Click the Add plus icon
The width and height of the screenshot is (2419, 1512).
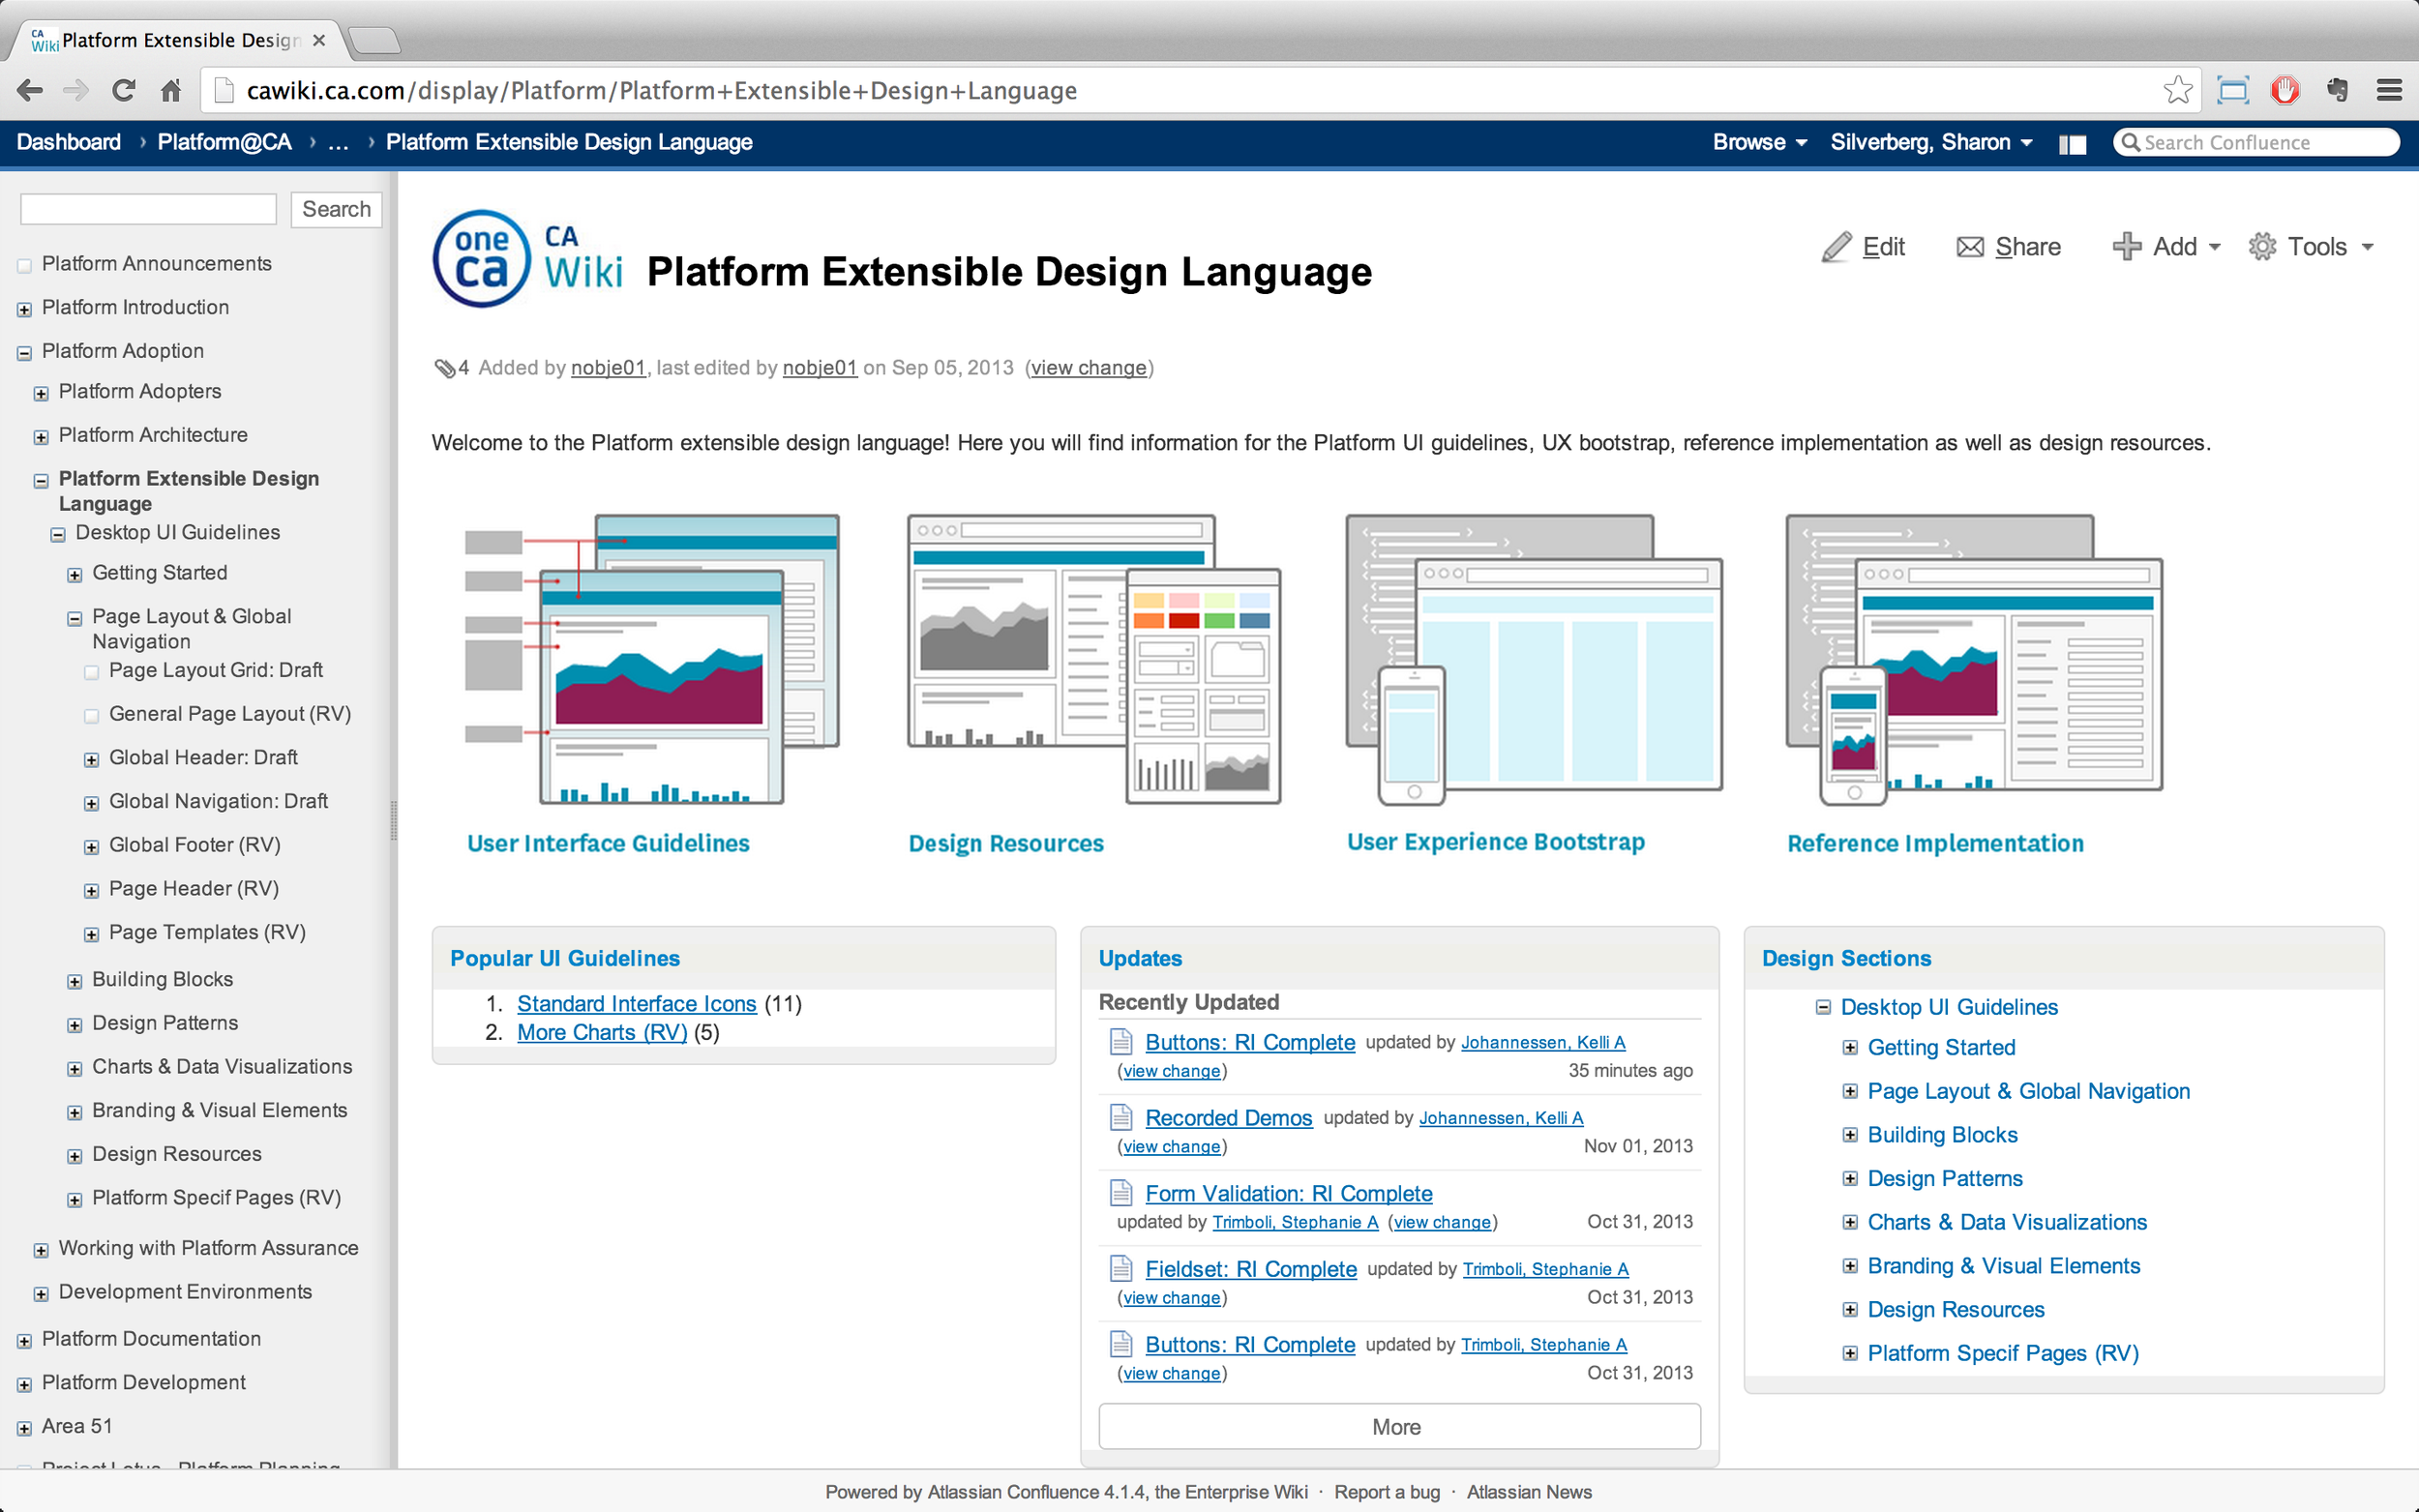(x=2127, y=246)
